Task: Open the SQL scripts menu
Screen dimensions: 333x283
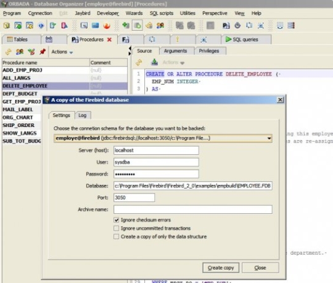Action: pos(162,13)
